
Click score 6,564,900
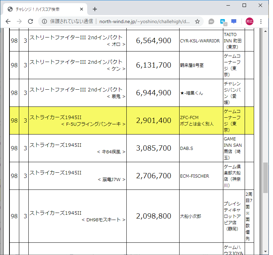153,41
